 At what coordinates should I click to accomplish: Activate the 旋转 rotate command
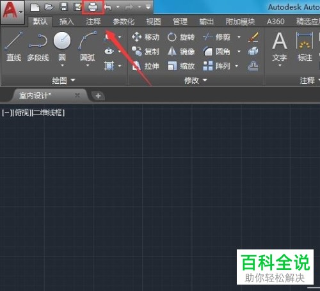(x=181, y=37)
